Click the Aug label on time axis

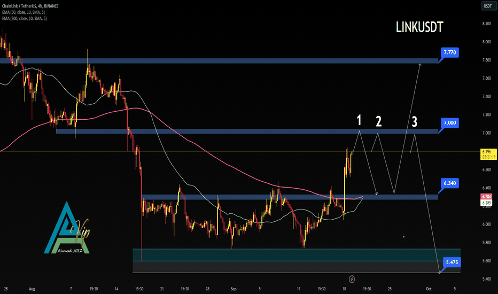pos(32,289)
